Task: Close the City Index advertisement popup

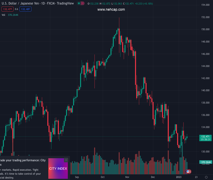Action: tap(66, 160)
